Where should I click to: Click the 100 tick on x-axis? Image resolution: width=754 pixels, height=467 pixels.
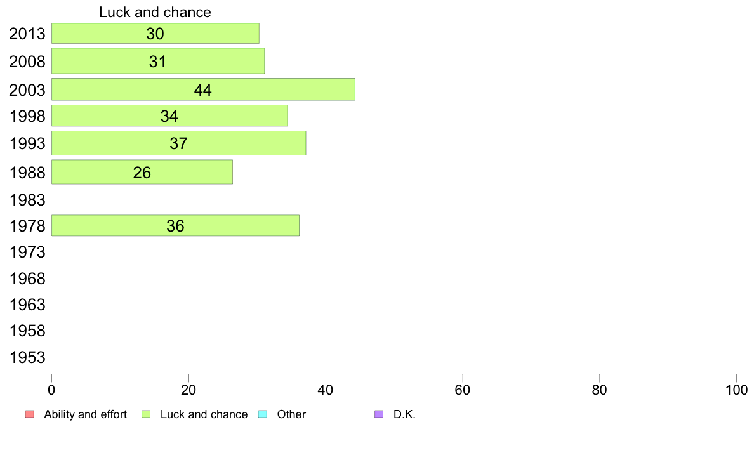tap(736, 390)
